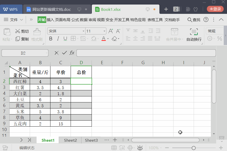Open the help question mark icon
This screenshot has height=151, width=227.
click(206, 20)
